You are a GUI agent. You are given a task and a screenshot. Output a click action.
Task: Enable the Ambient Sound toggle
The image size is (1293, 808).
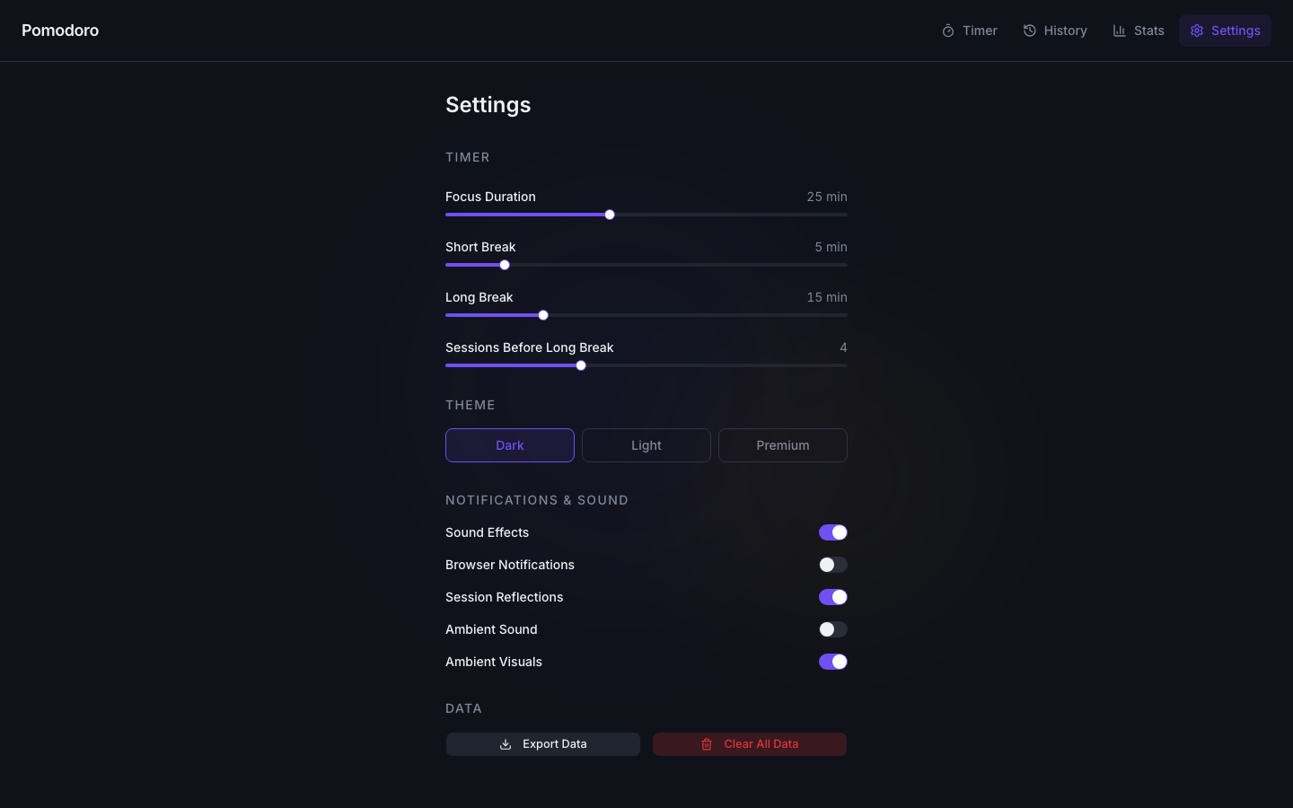coord(833,629)
